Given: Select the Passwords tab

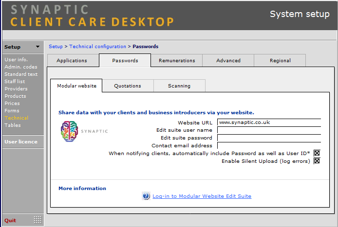Looking at the screenshot, I should tap(125, 60).
